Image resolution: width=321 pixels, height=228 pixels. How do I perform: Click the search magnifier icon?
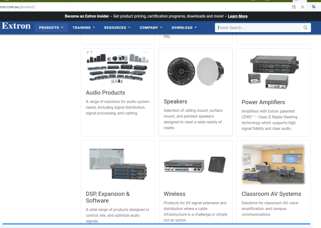305,28
